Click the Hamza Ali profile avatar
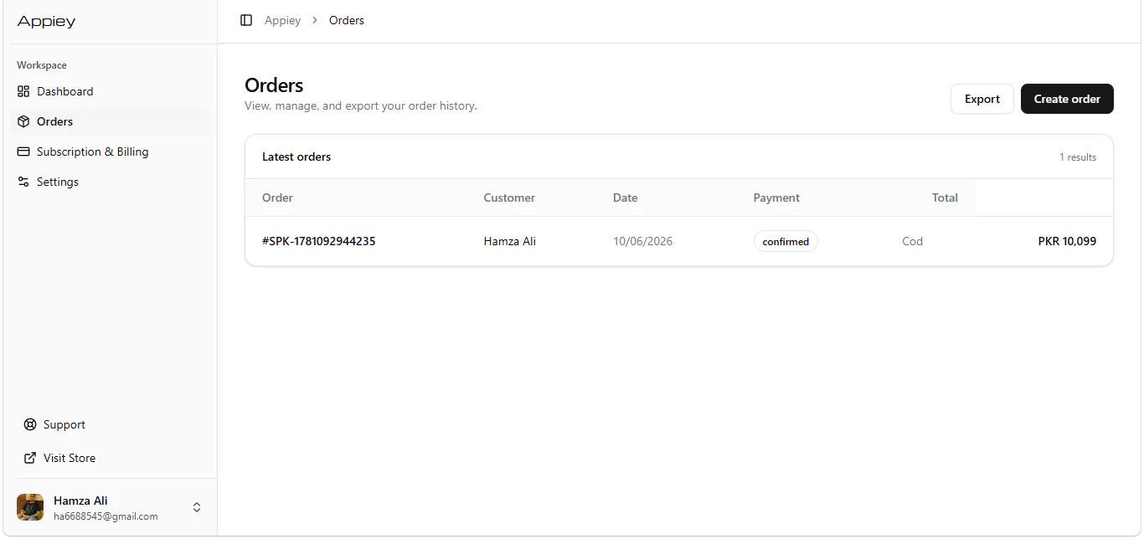 point(30,507)
